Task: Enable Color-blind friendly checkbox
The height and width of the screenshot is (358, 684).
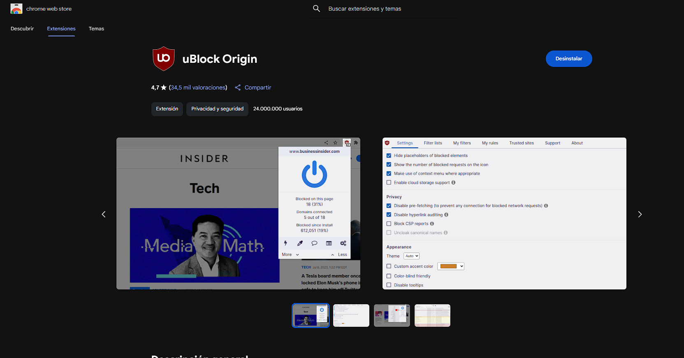Action: [x=389, y=276]
